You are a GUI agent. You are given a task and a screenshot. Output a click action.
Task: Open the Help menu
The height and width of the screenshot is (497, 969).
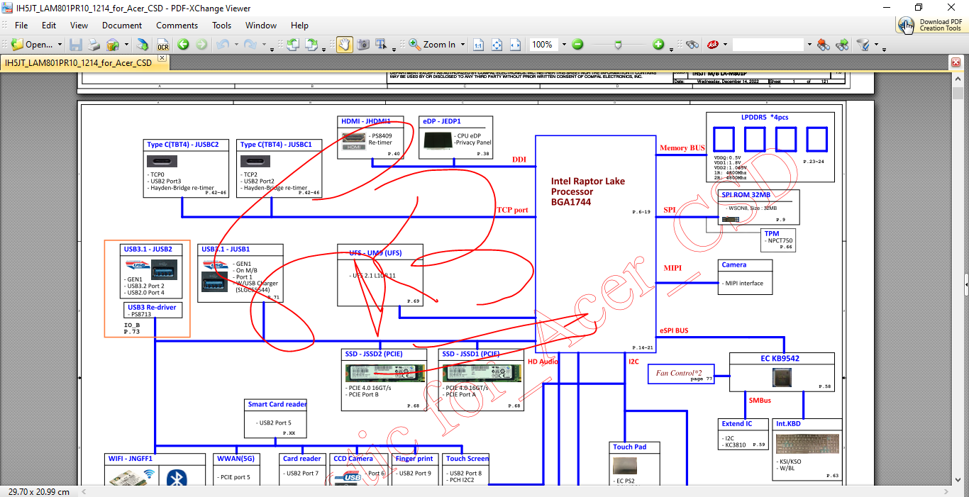[x=299, y=25]
